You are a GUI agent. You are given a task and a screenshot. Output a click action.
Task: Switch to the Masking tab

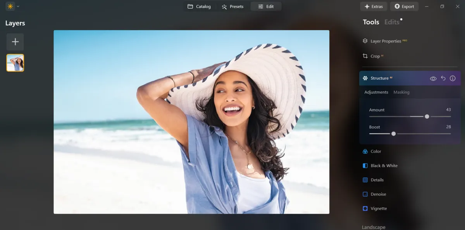coord(401,92)
